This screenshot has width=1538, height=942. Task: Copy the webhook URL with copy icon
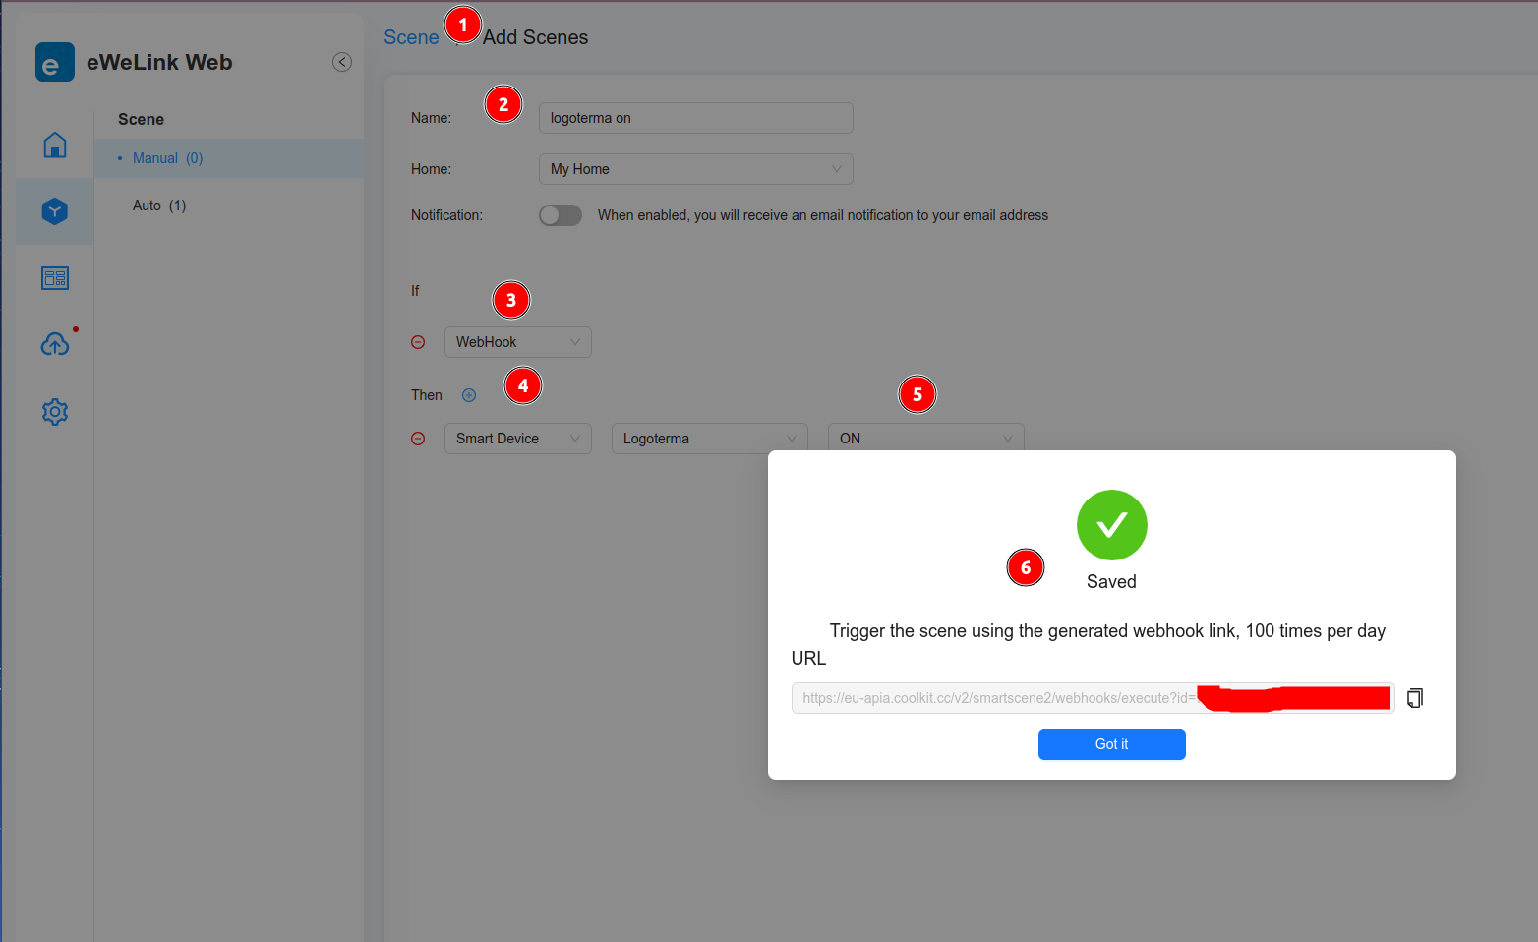click(1415, 698)
